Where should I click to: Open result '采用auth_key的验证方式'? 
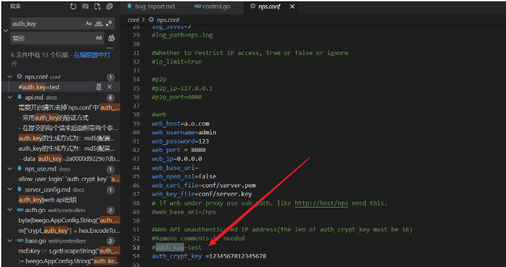(x=53, y=118)
